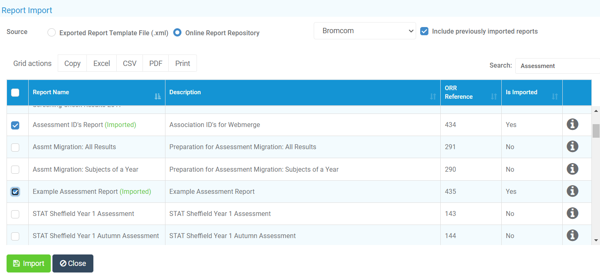Close the Report Import screen

tap(72, 263)
